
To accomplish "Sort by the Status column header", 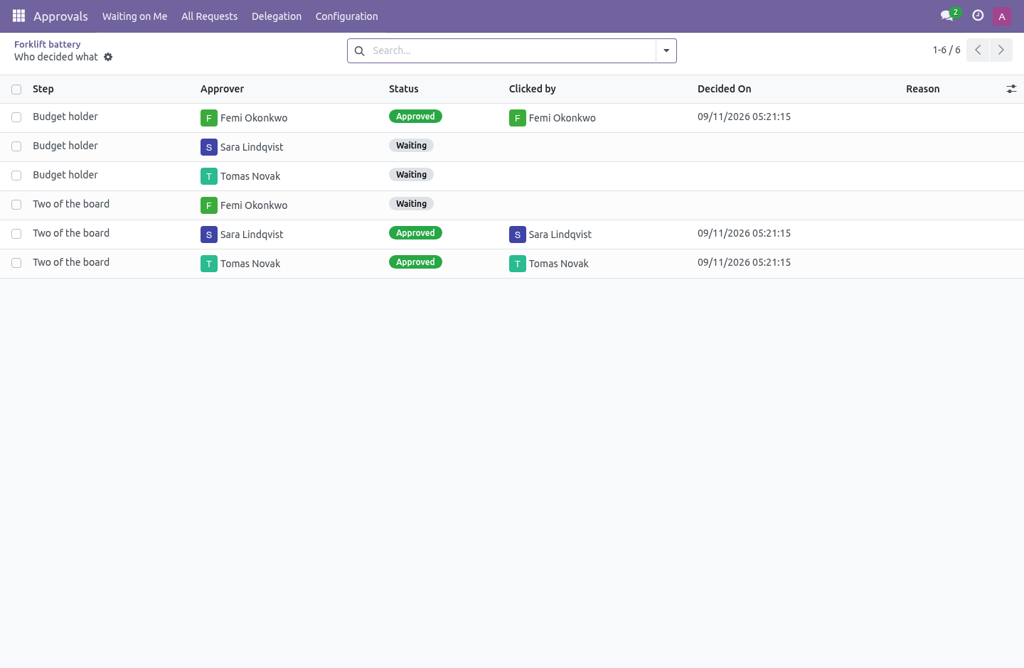I will 404,89.
